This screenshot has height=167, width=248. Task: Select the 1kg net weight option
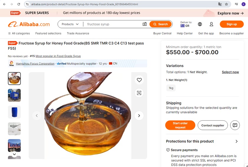click(x=171, y=88)
